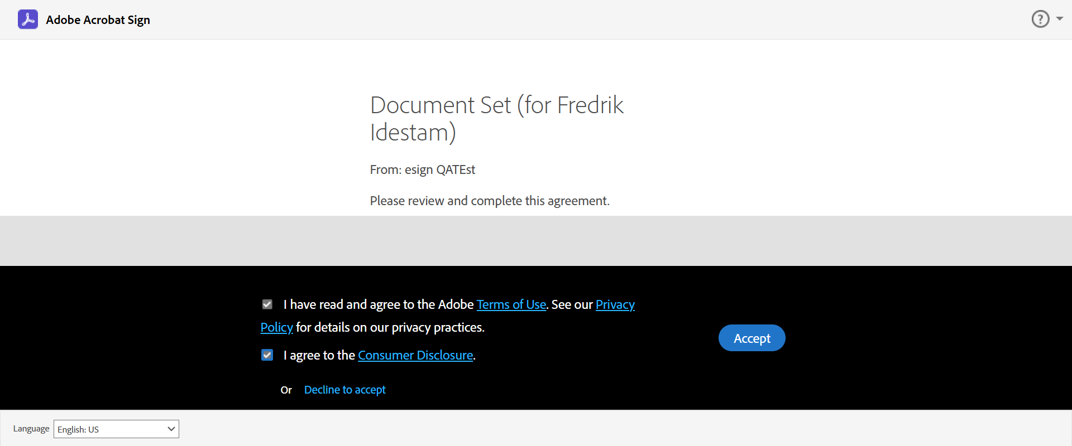Image resolution: width=1072 pixels, height=446 pixels.
Task: View the Consumer Disclosure link
Action: pos(415,355)
